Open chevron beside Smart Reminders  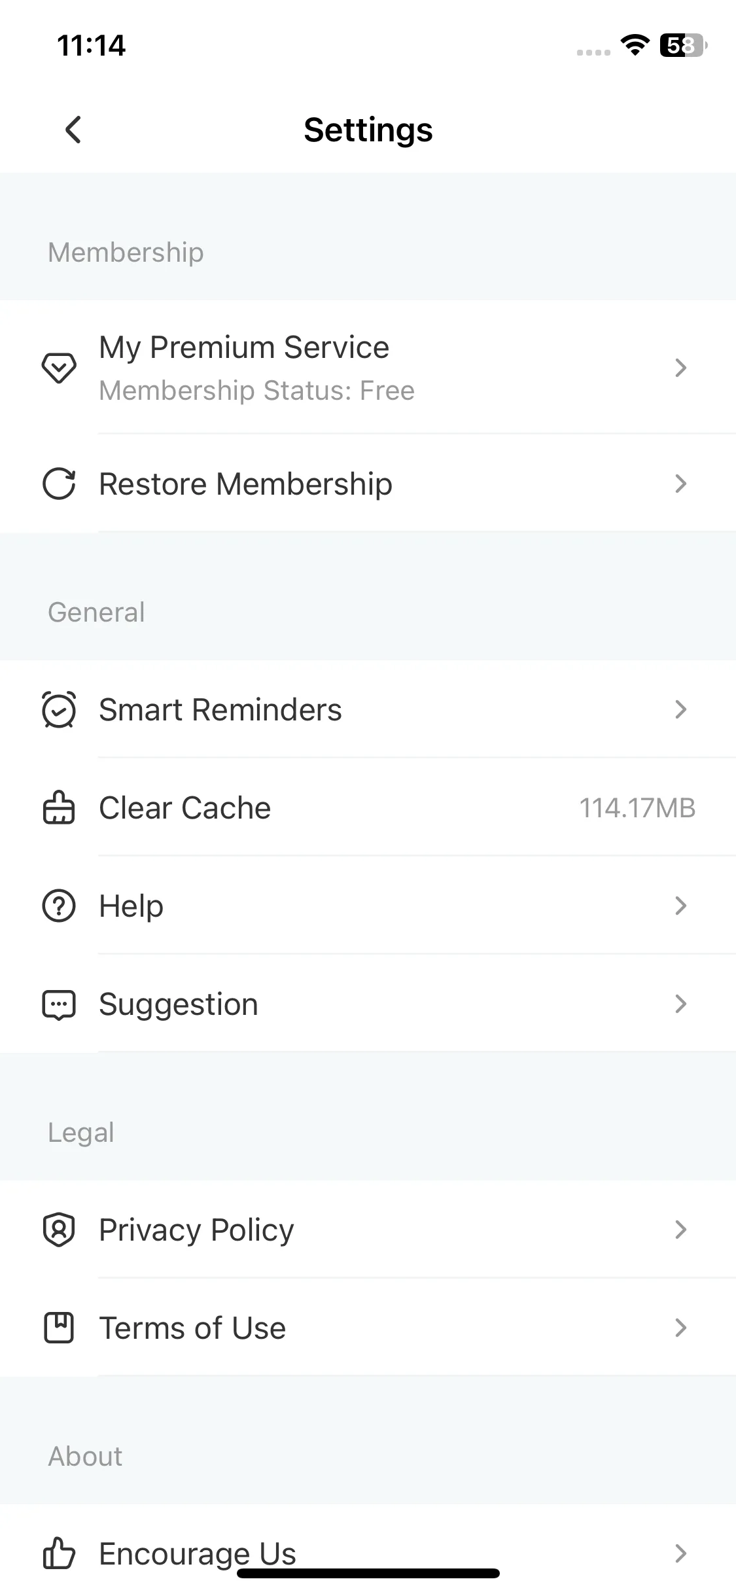(680, 710)
